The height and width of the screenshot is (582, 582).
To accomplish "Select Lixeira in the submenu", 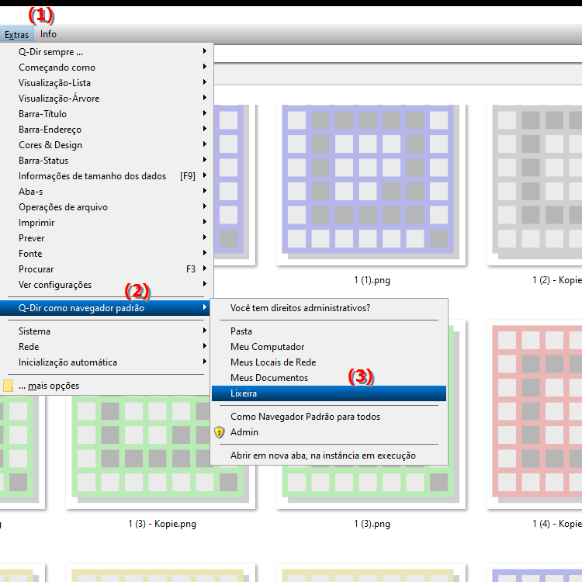I will point(329,393).
